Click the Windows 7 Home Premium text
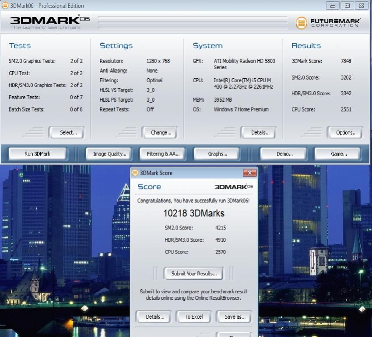This screenshot has width=372, height=337. click(241, 109)
